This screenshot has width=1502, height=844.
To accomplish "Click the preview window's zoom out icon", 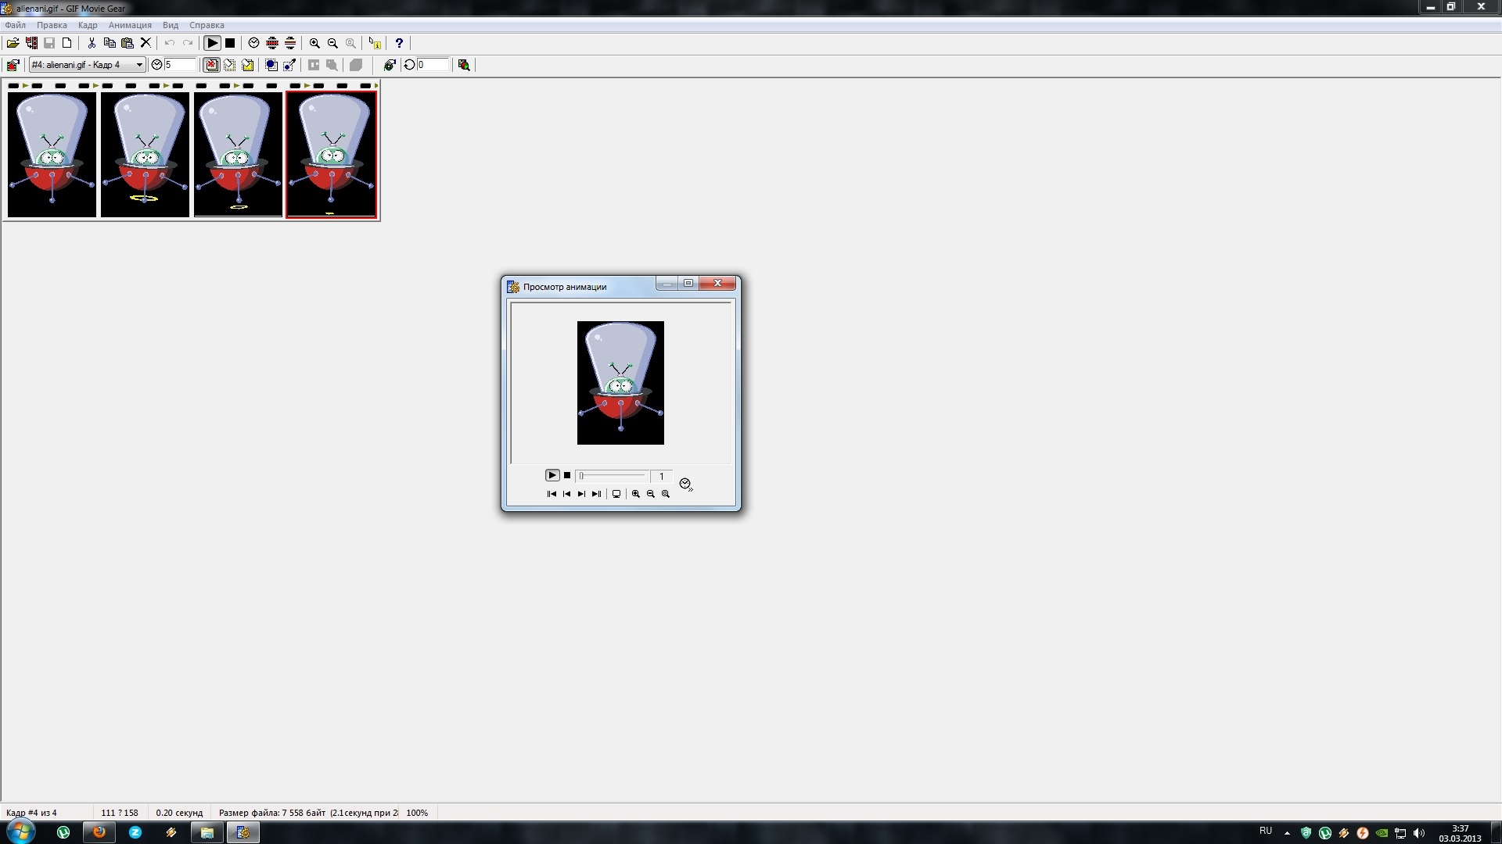I will point(651,494).
